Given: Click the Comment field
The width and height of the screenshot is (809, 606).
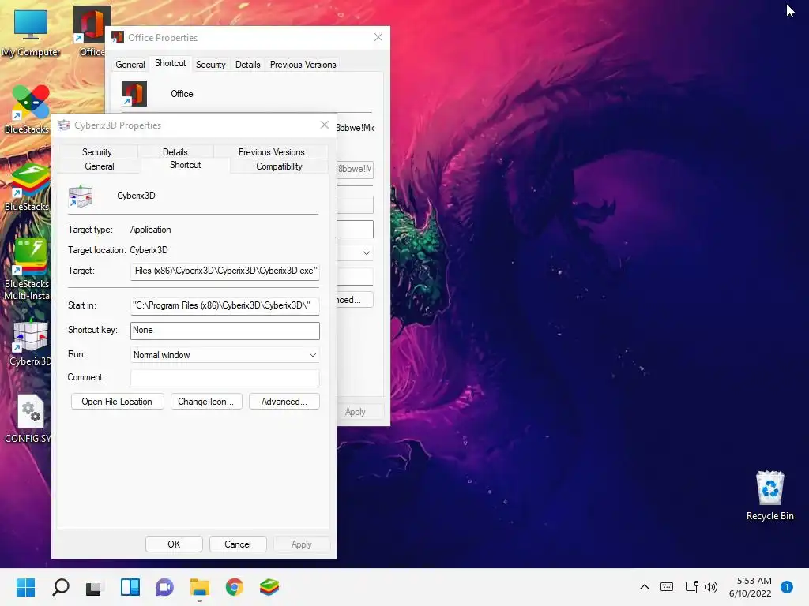Looking at the screenshot, I should (225, 378).
